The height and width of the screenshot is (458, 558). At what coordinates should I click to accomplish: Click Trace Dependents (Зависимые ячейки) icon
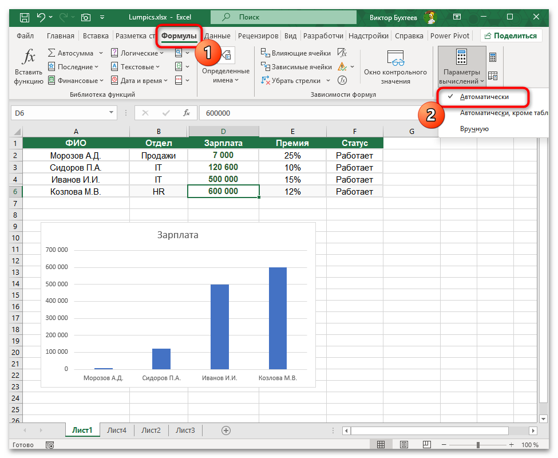266,67
